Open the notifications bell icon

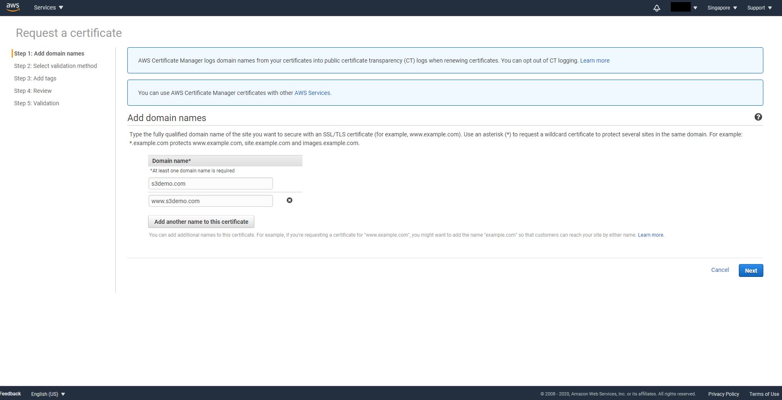point(657,8)
